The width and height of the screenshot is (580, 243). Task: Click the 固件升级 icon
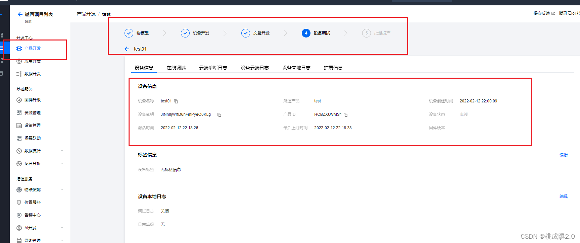click(x=19, y=100)
